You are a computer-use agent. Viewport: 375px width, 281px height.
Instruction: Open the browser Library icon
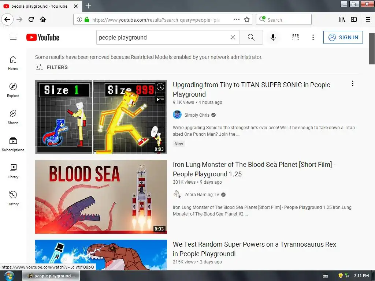tap(342, 20)
